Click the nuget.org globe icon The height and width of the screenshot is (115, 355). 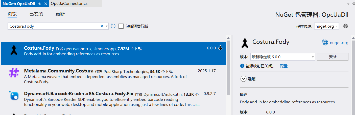pyautogui.click(x=325, y=43)
